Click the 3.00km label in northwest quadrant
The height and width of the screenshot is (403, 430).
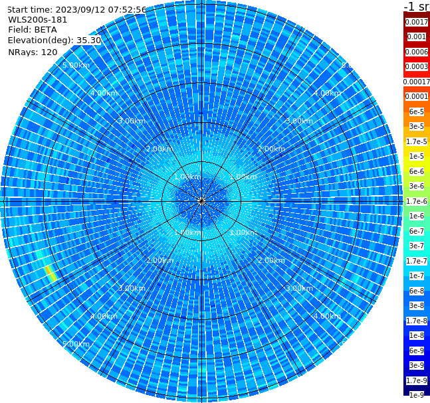pos(132,121)
